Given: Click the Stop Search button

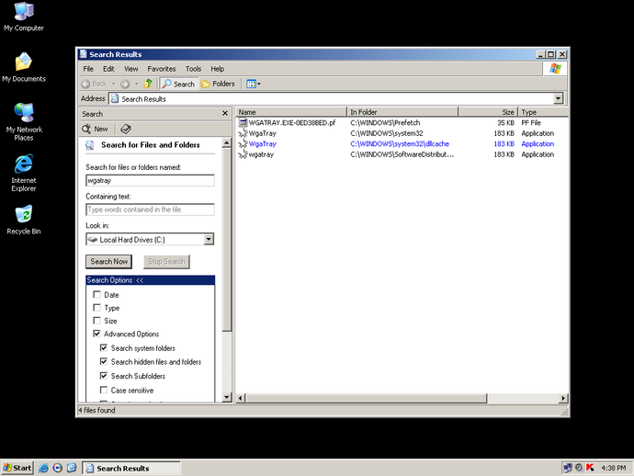Looking at the screenshot, I should point(166,262).
